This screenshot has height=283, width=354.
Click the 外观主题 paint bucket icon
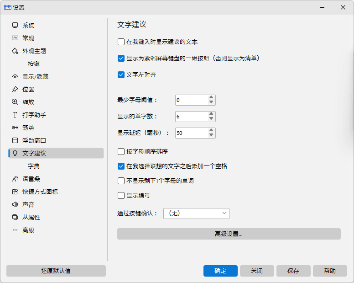click(x=15, y=51)
